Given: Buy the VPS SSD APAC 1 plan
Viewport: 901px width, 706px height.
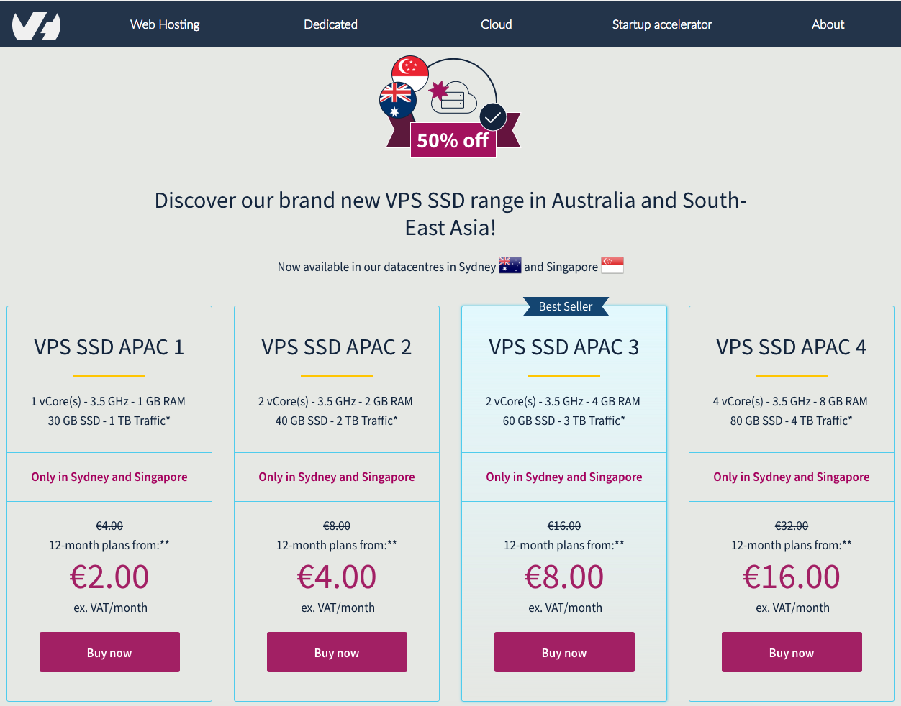Looking at the screenshot, I should click(109, 652).
